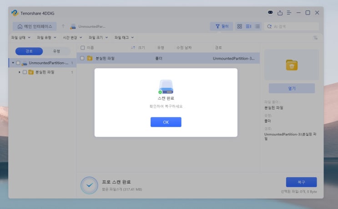Click the UnmountedPar... breadcrumb drive icon

(x=73, y=26)
